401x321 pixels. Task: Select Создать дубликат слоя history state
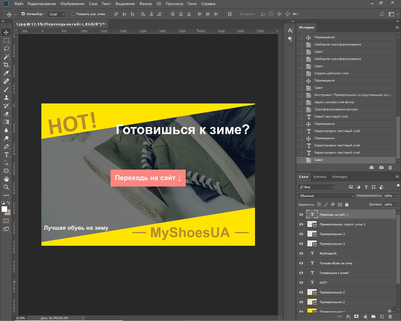[x=346, y=73]
